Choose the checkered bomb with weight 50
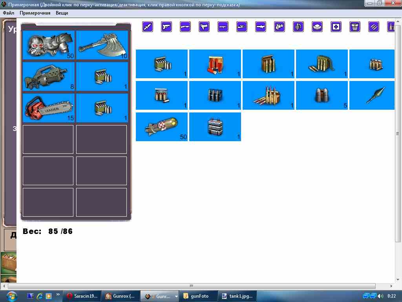The width and height of the screenshot is (402, 302). [162, 127]
